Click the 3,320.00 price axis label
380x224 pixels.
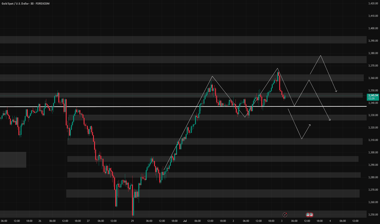point(373,127)
